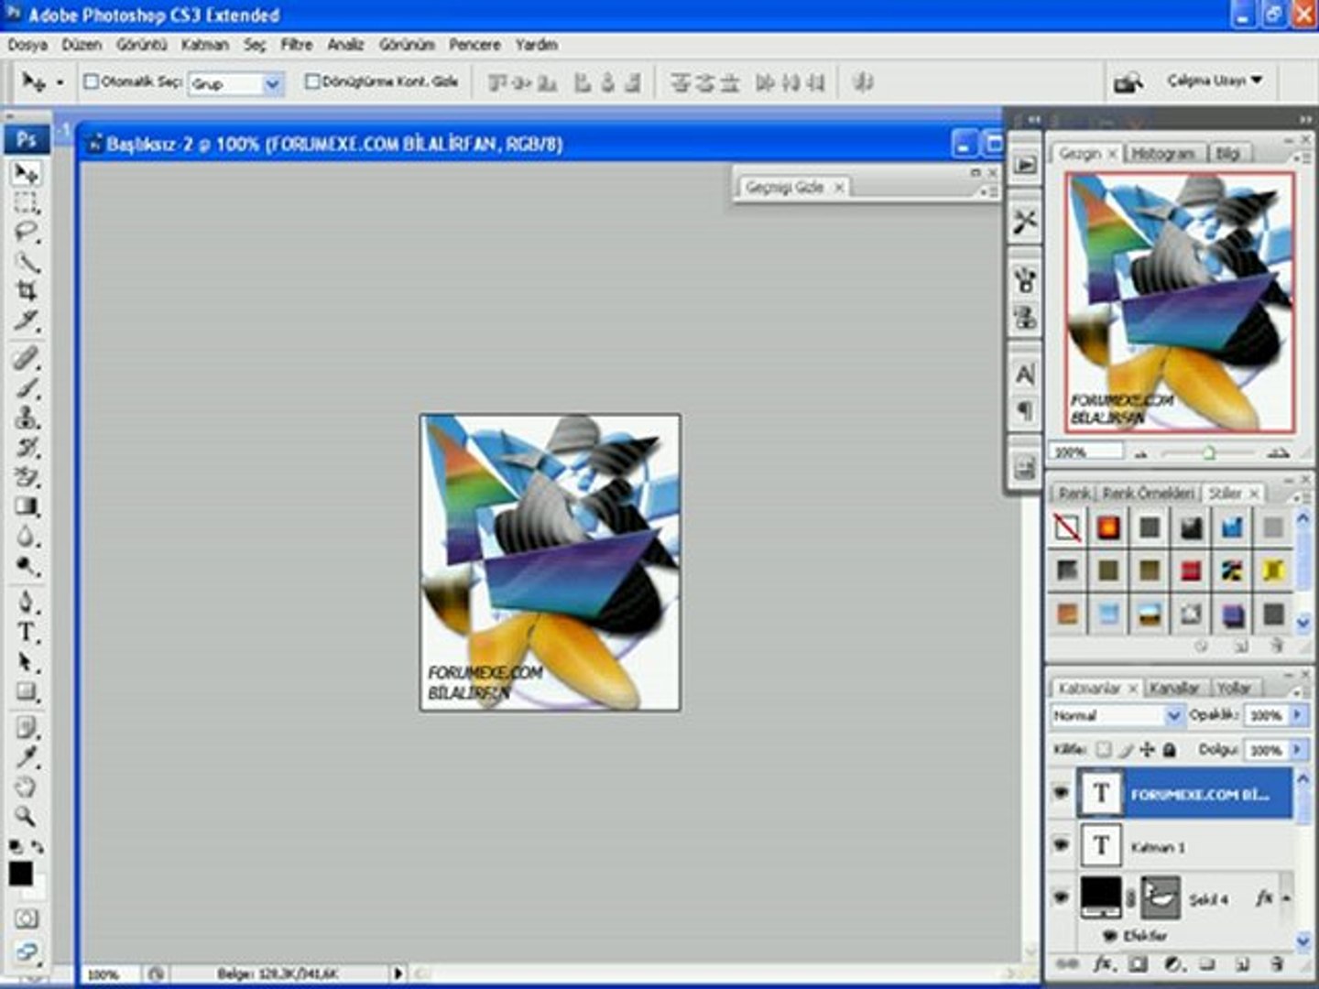Select the Eyedropper tool
The image size is (1319, 989).
click(x=27, y=756)
